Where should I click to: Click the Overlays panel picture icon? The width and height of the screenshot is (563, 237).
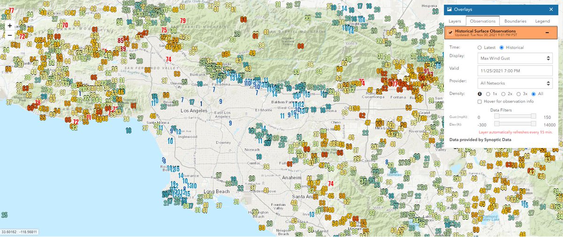tap(449, 9)
